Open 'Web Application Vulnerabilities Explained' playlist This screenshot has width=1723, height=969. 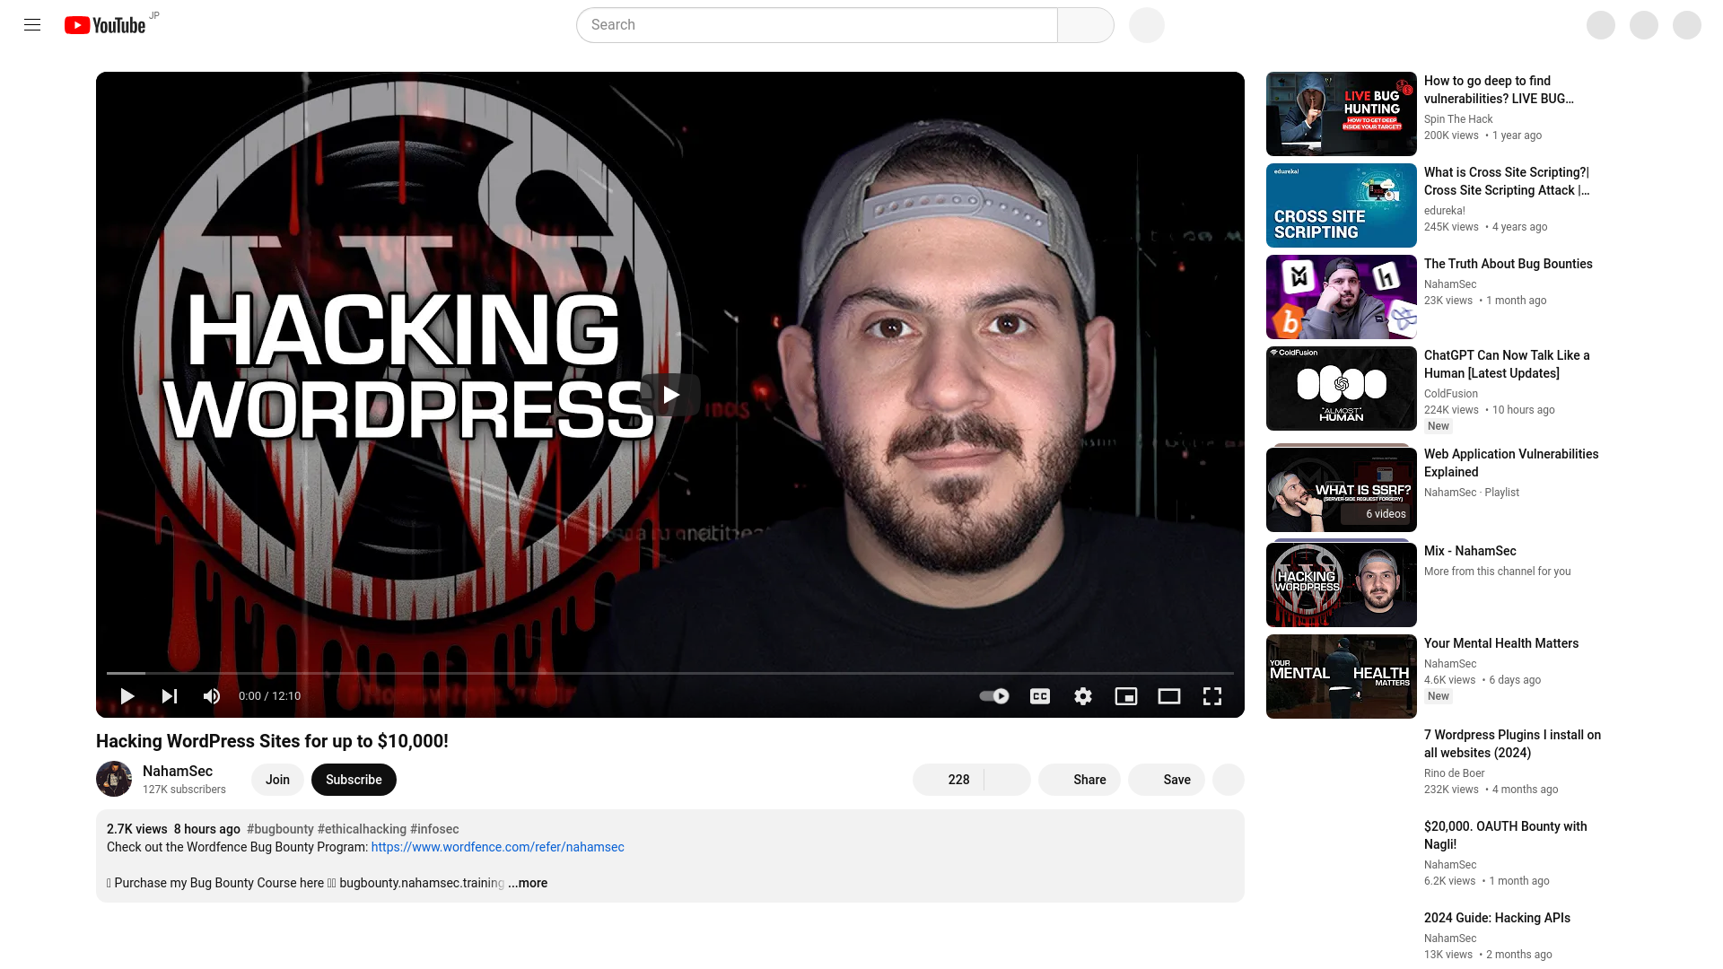1511,463
